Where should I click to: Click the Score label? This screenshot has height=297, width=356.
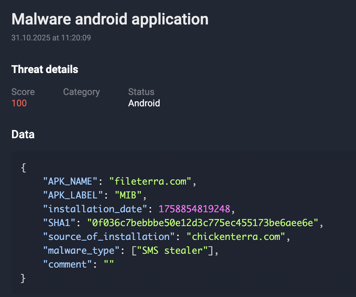pos(23,92)
